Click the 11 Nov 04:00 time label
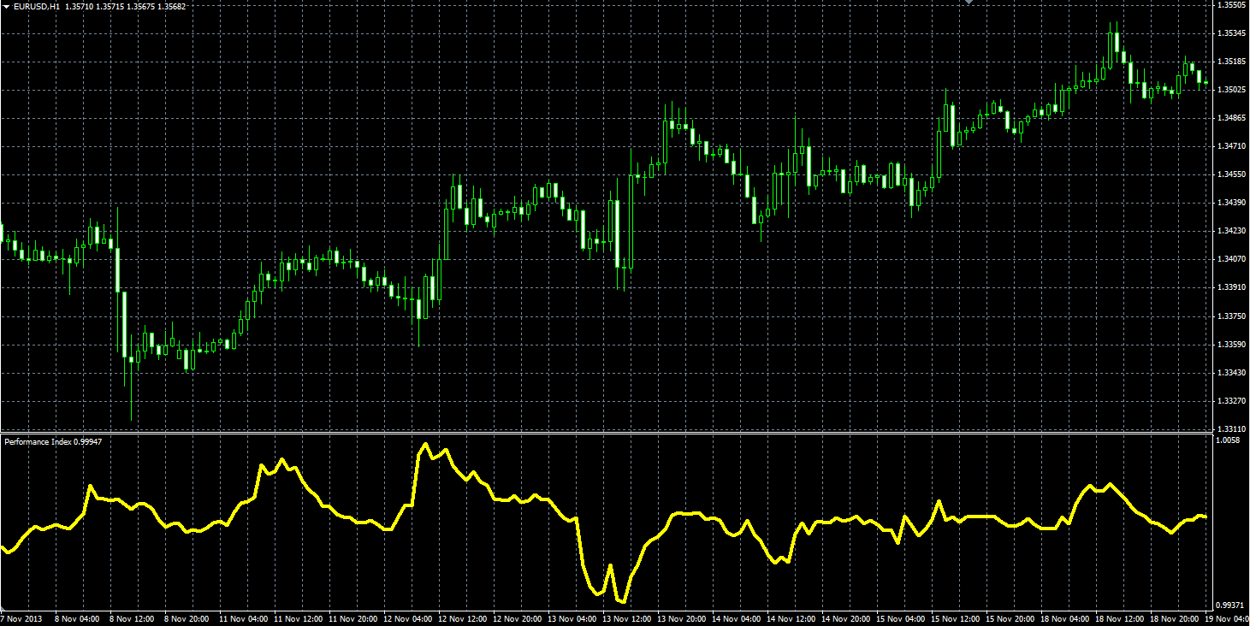Image resolution: width=1250 pixels, height=626 pixels. coord(245,618)
